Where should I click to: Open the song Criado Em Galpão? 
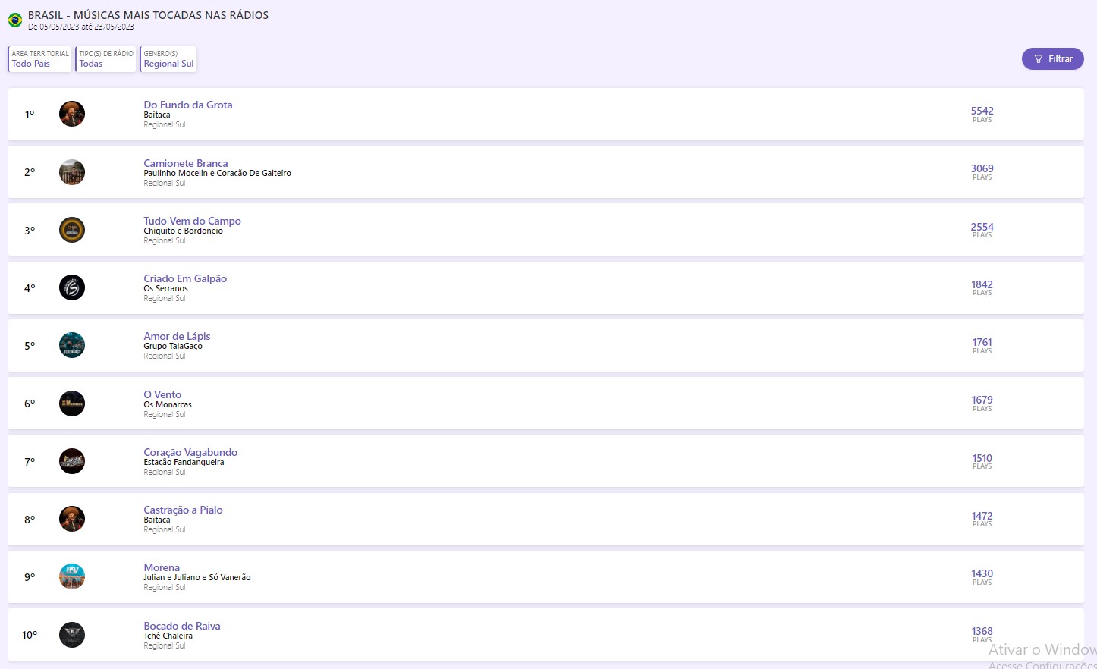[x=185, y=278]
